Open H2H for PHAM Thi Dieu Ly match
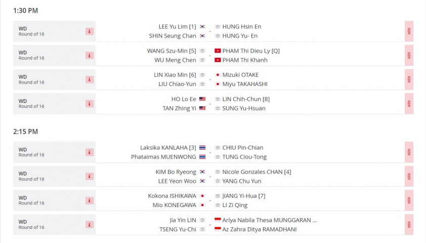 [409, 56]
